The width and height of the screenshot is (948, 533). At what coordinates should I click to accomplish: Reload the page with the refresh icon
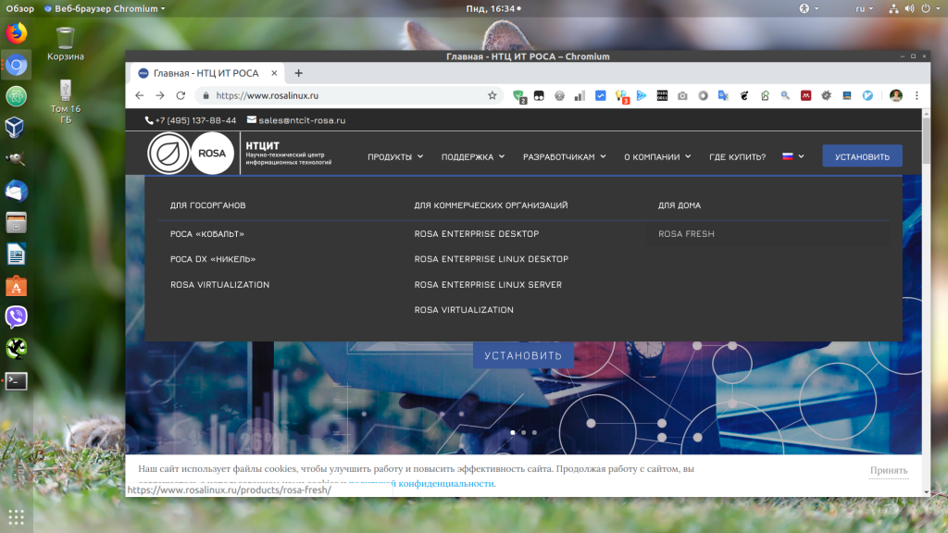181,95
